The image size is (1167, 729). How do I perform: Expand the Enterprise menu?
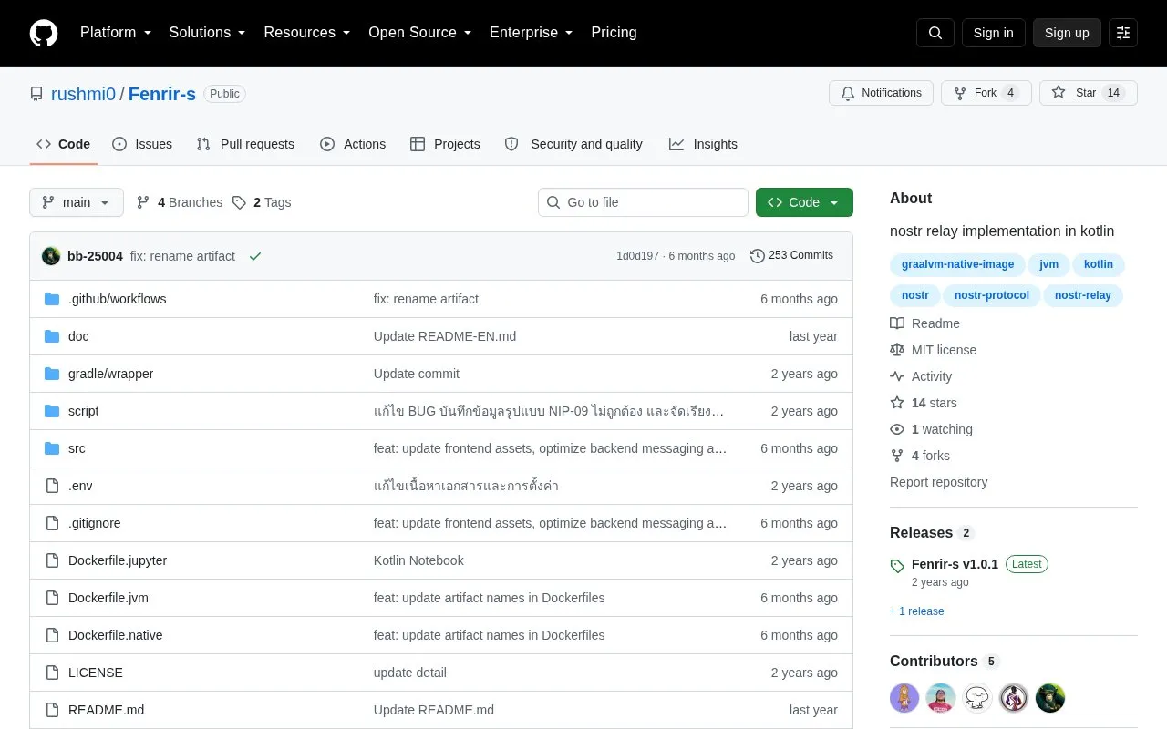pyautogui.click(x=532, y=33)
